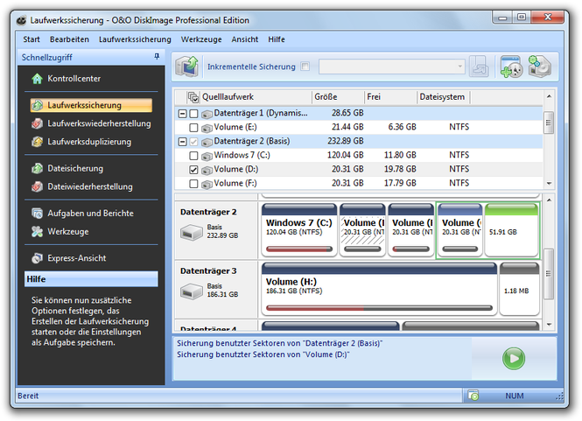Collapse the Datenträger 2 tree node

[182, 142]
